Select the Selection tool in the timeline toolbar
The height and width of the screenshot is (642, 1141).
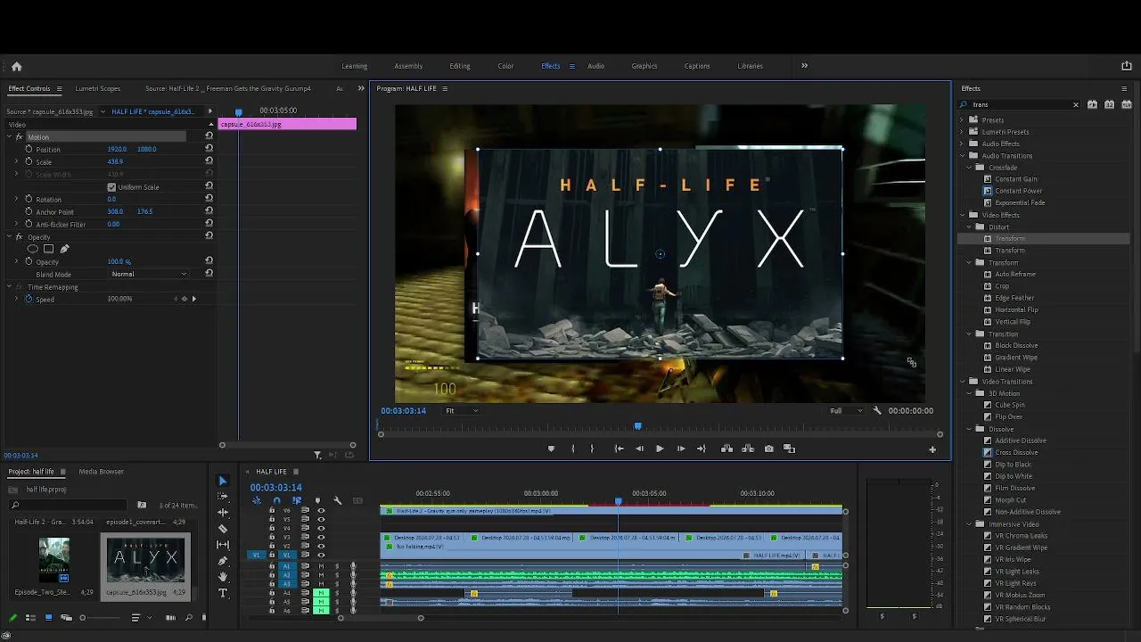point(223,481)
